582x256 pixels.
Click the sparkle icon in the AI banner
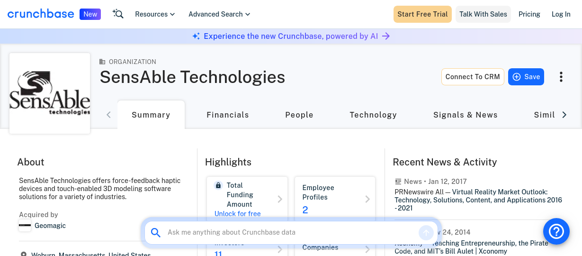(x=196, y=36)
